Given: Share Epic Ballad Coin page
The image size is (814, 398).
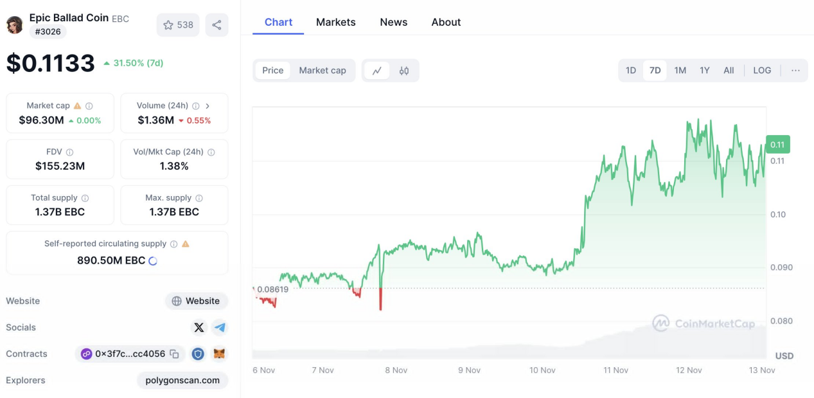Looking at the screenshot, I should click(x=217, y=25).
